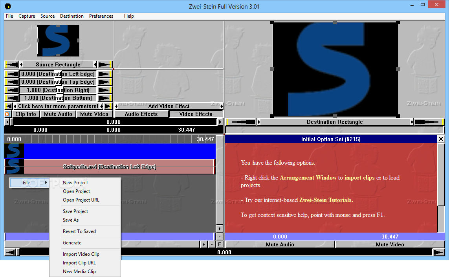Decrease Destination Left Edge with left arrow
The width and height of the screenshot is (449, 277).
[12, 74]
